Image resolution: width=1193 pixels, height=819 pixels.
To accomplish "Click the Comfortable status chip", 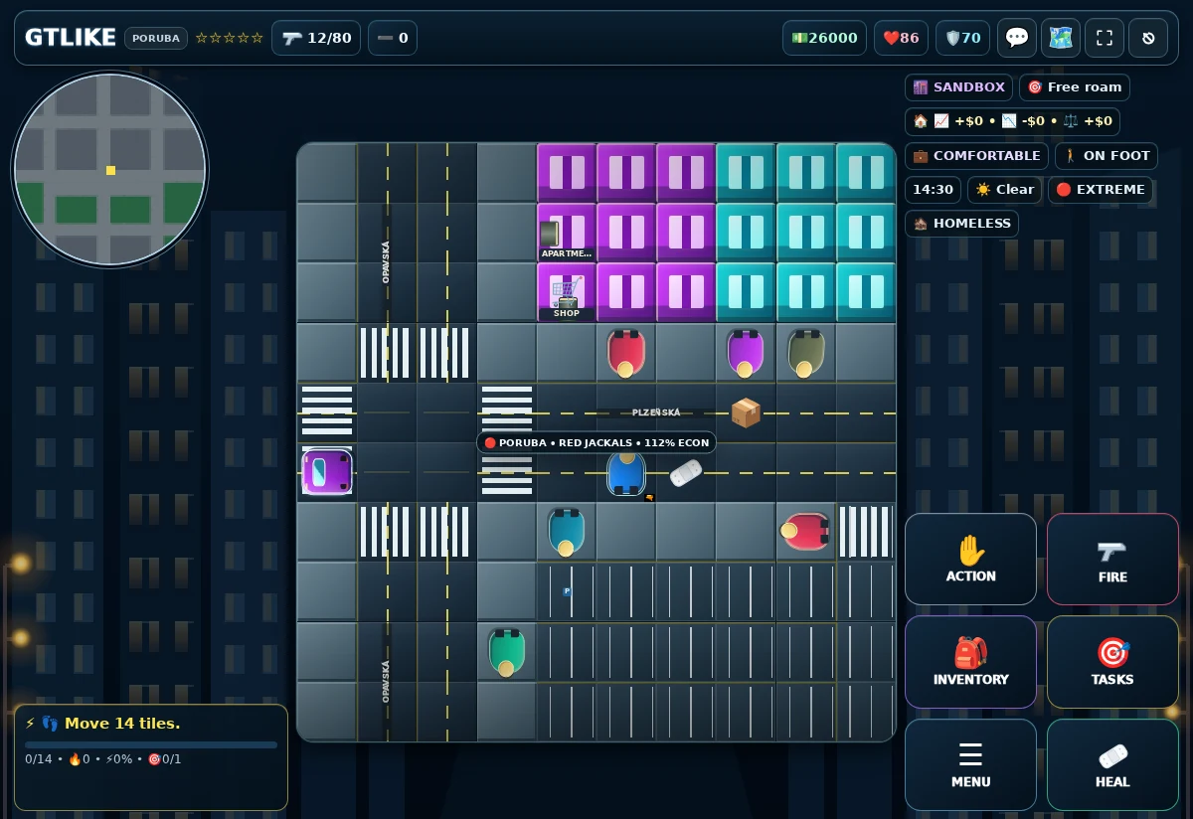I will click(x=976, y=156).
